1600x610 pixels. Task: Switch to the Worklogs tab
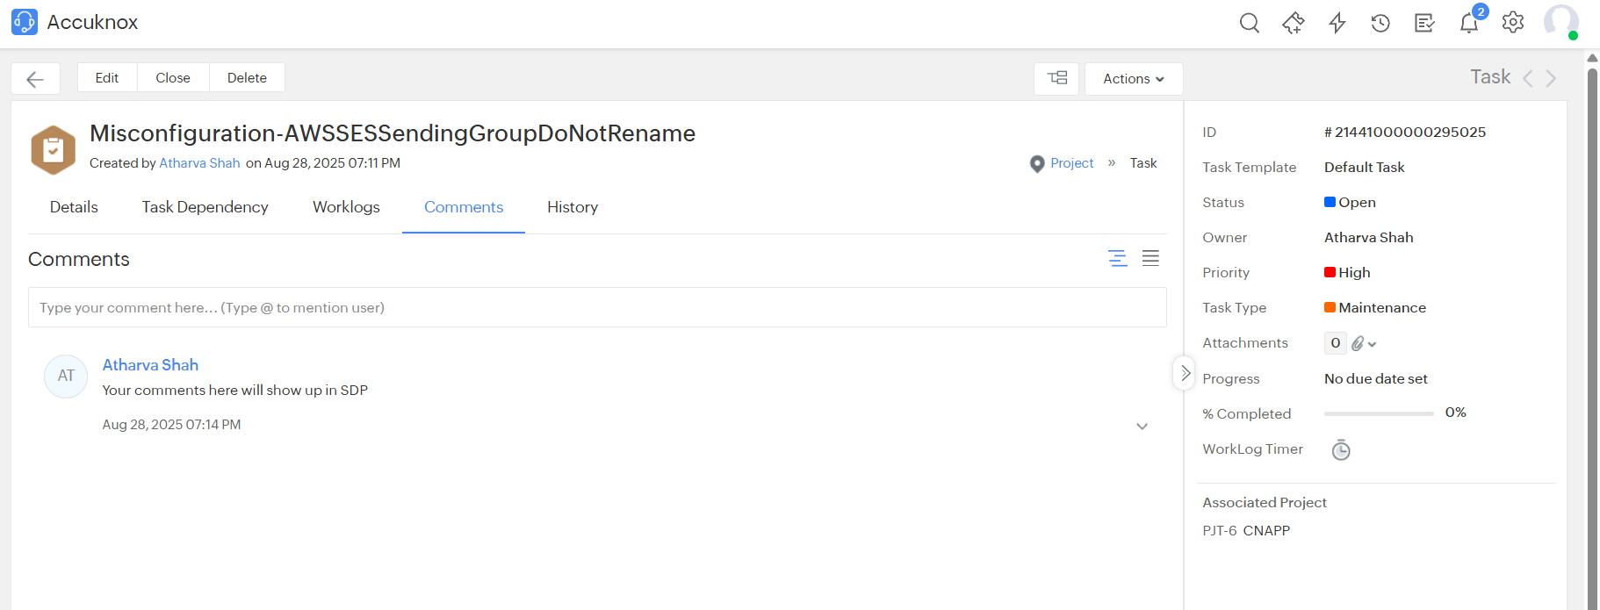pyautogui.click(x=346, y=207)
